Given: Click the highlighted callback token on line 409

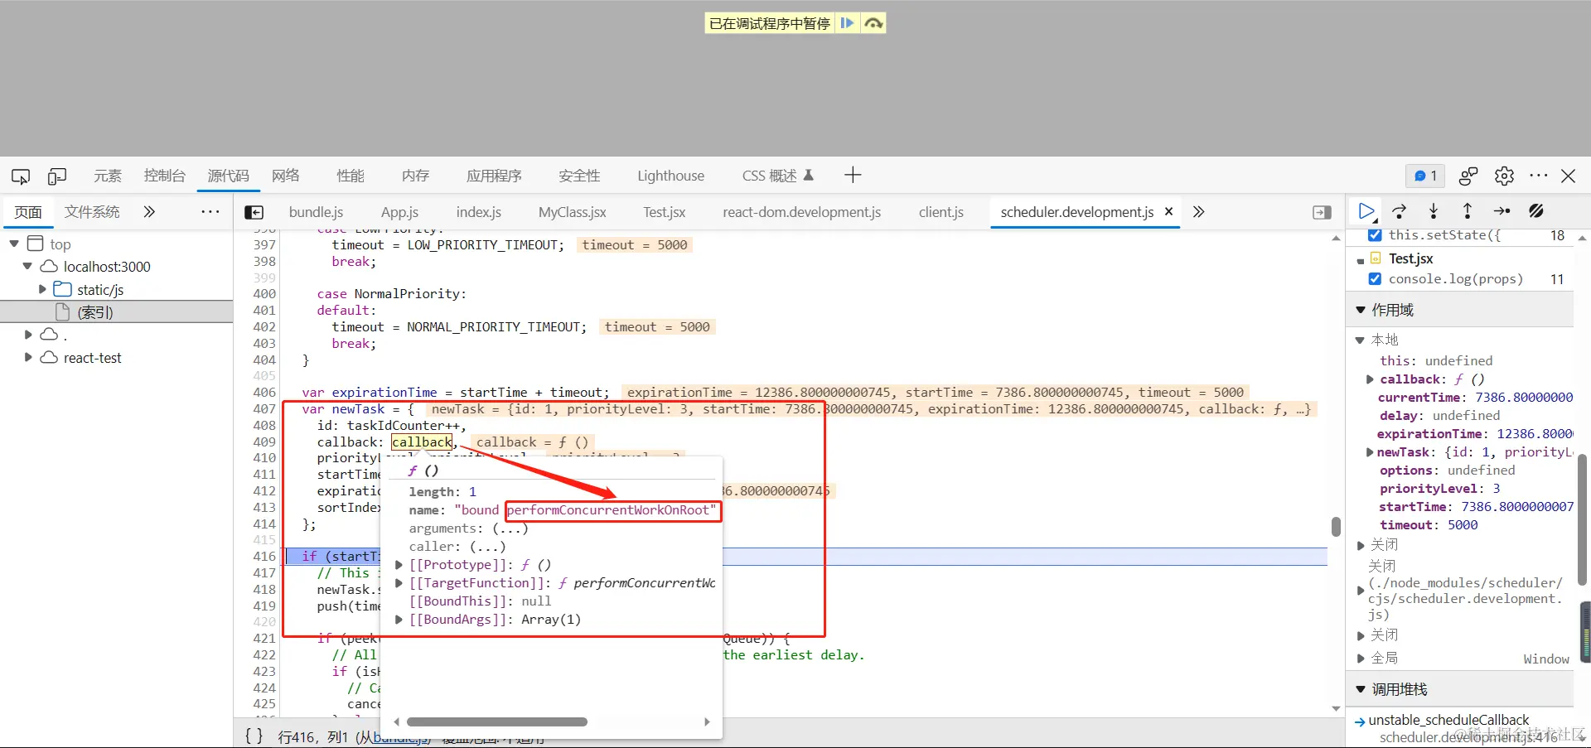Looking at the screenshot, I should pos(423,442).
